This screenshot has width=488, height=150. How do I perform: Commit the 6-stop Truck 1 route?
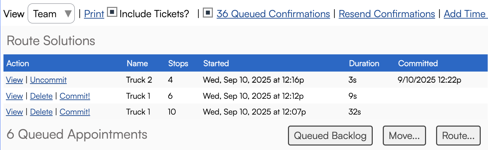click(x=75, y=96)
